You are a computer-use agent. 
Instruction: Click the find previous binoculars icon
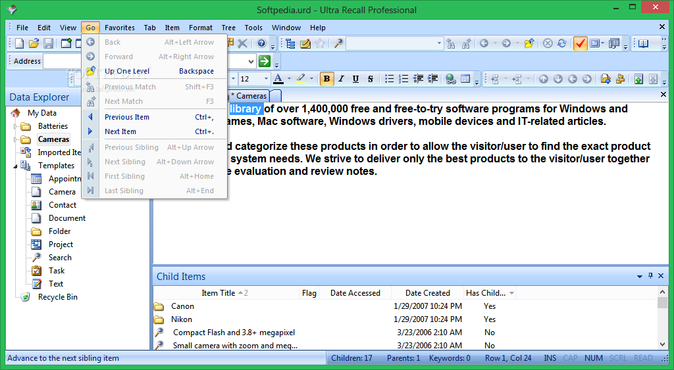click(451, 43)
